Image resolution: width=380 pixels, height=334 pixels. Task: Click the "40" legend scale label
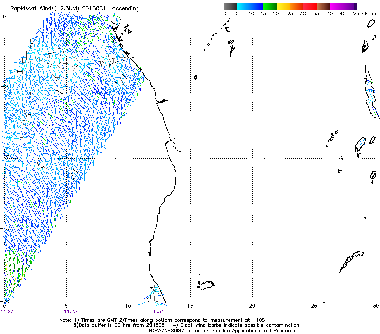pyautogui.click(x=330, y=14)
